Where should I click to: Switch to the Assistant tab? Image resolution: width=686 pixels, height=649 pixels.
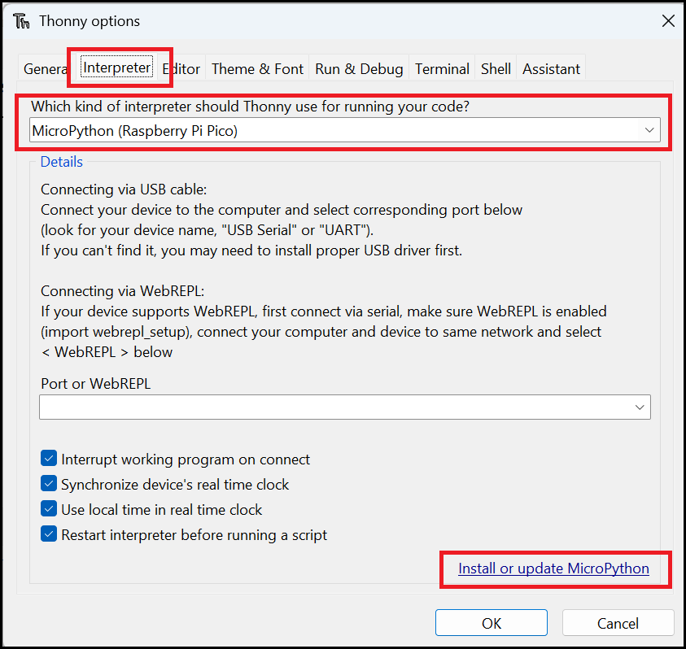pos(551,68)
